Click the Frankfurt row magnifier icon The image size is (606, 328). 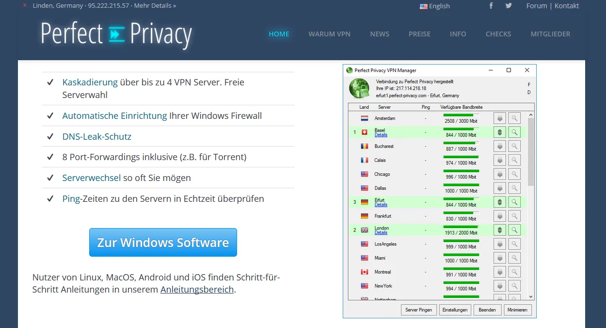(x=514, y=216)
